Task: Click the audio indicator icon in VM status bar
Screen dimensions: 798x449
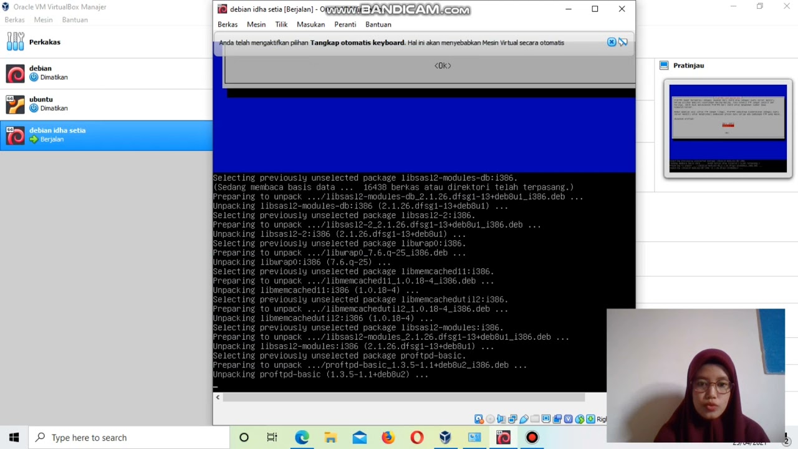Action: 501,419
